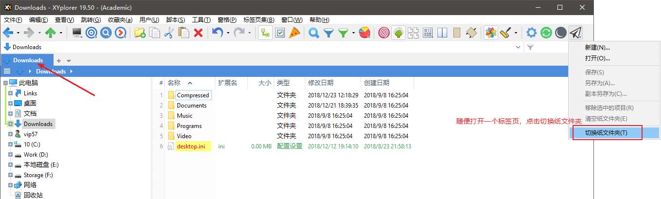Toggle the green tree icon button

(399, 33)
